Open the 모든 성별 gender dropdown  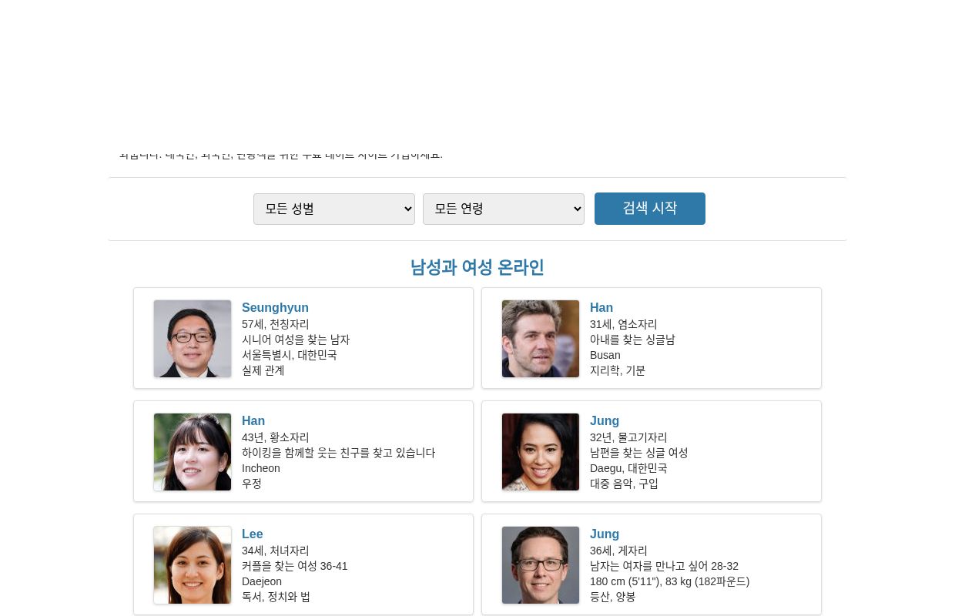[334, 209]
